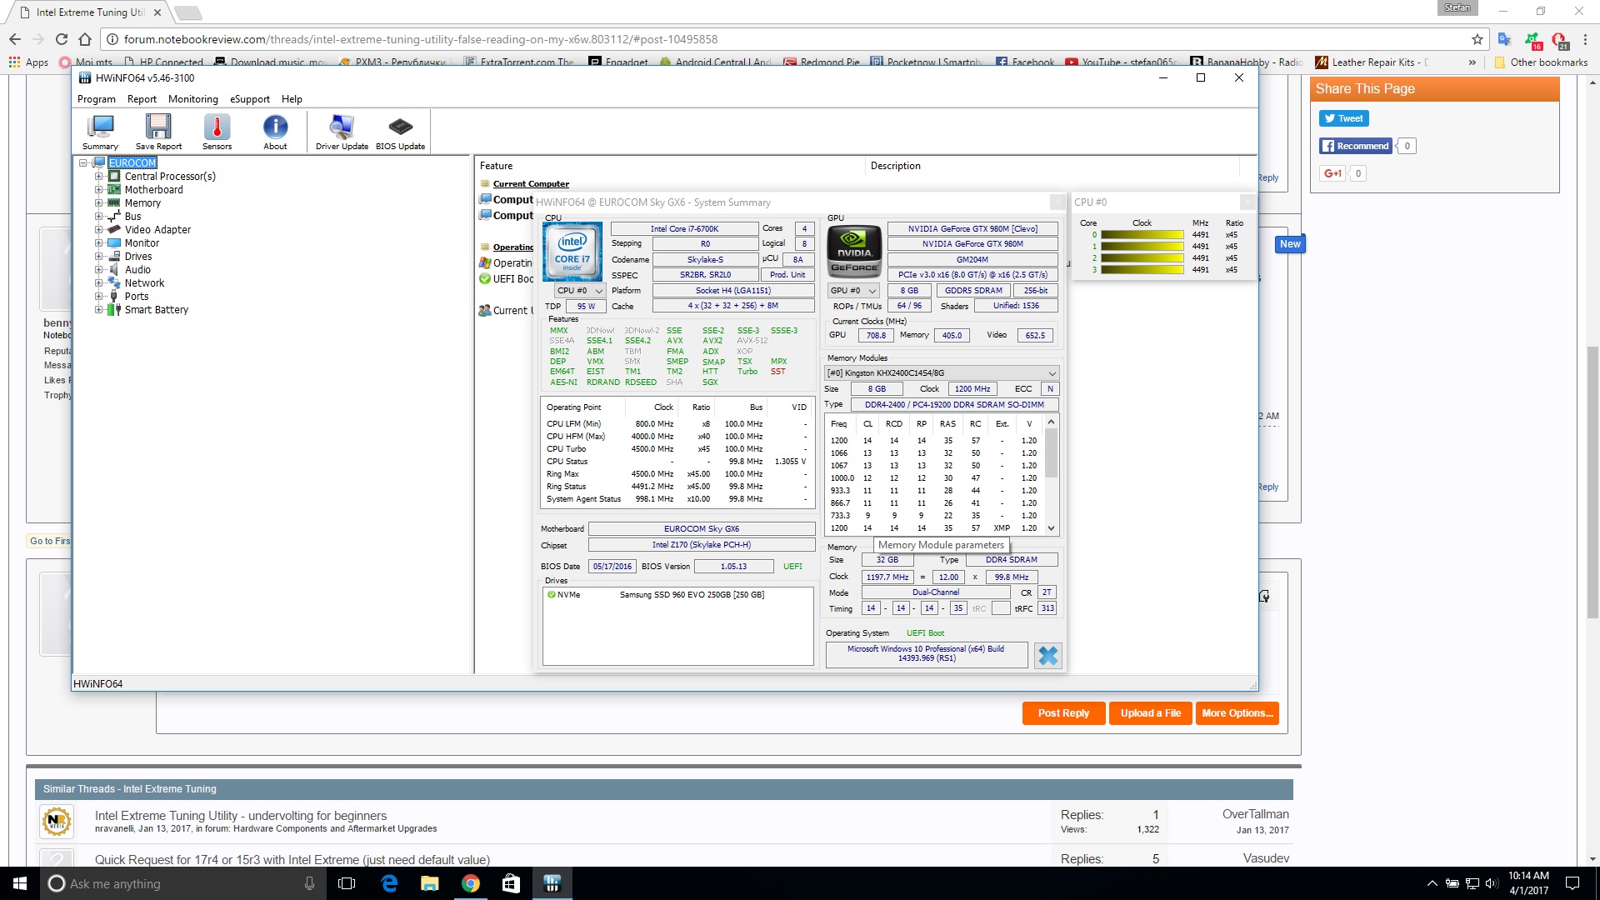Collapse the EUROCOM root node
1600x900 pixels.
click(83, 163)
